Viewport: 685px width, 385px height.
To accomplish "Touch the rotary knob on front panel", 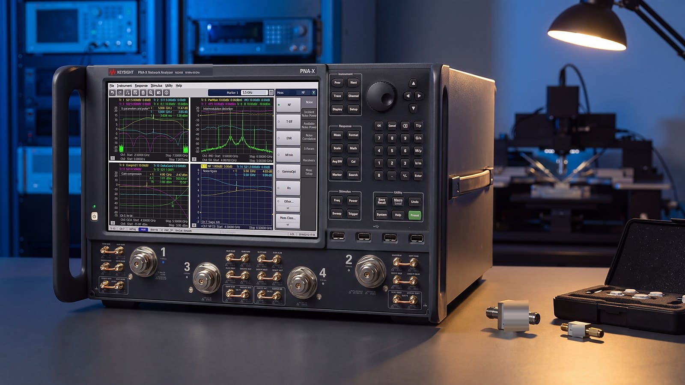I will point(381,96).
